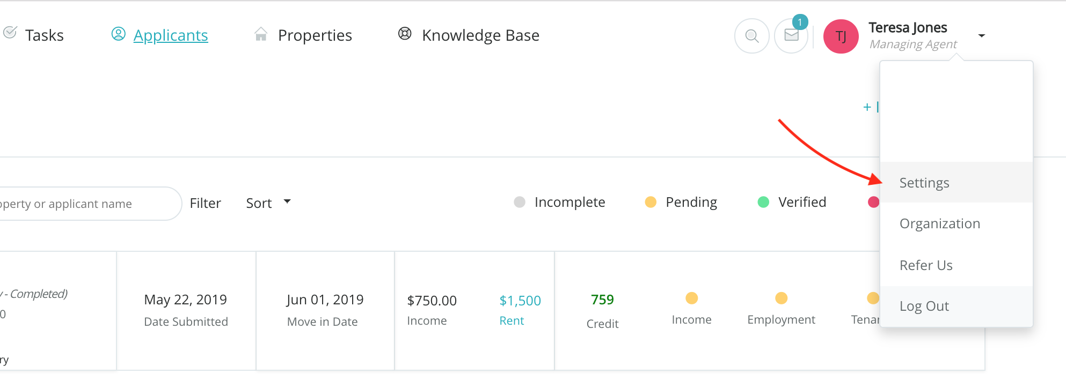Click the Tasks checkmark icon
This screenshot has width=1066, height=374.
(x=10, y=33)
